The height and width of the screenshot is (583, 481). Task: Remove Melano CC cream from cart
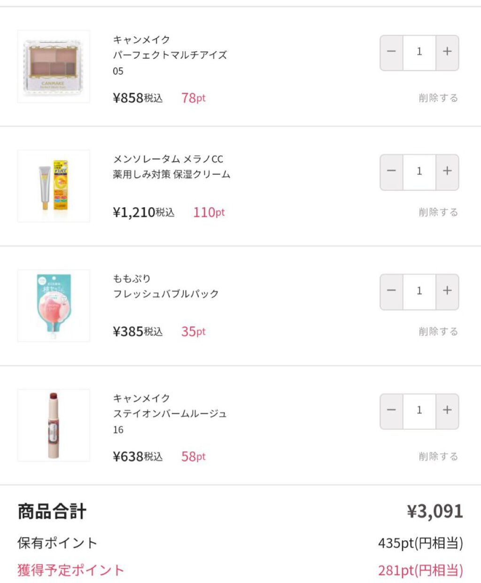point(438,212)
